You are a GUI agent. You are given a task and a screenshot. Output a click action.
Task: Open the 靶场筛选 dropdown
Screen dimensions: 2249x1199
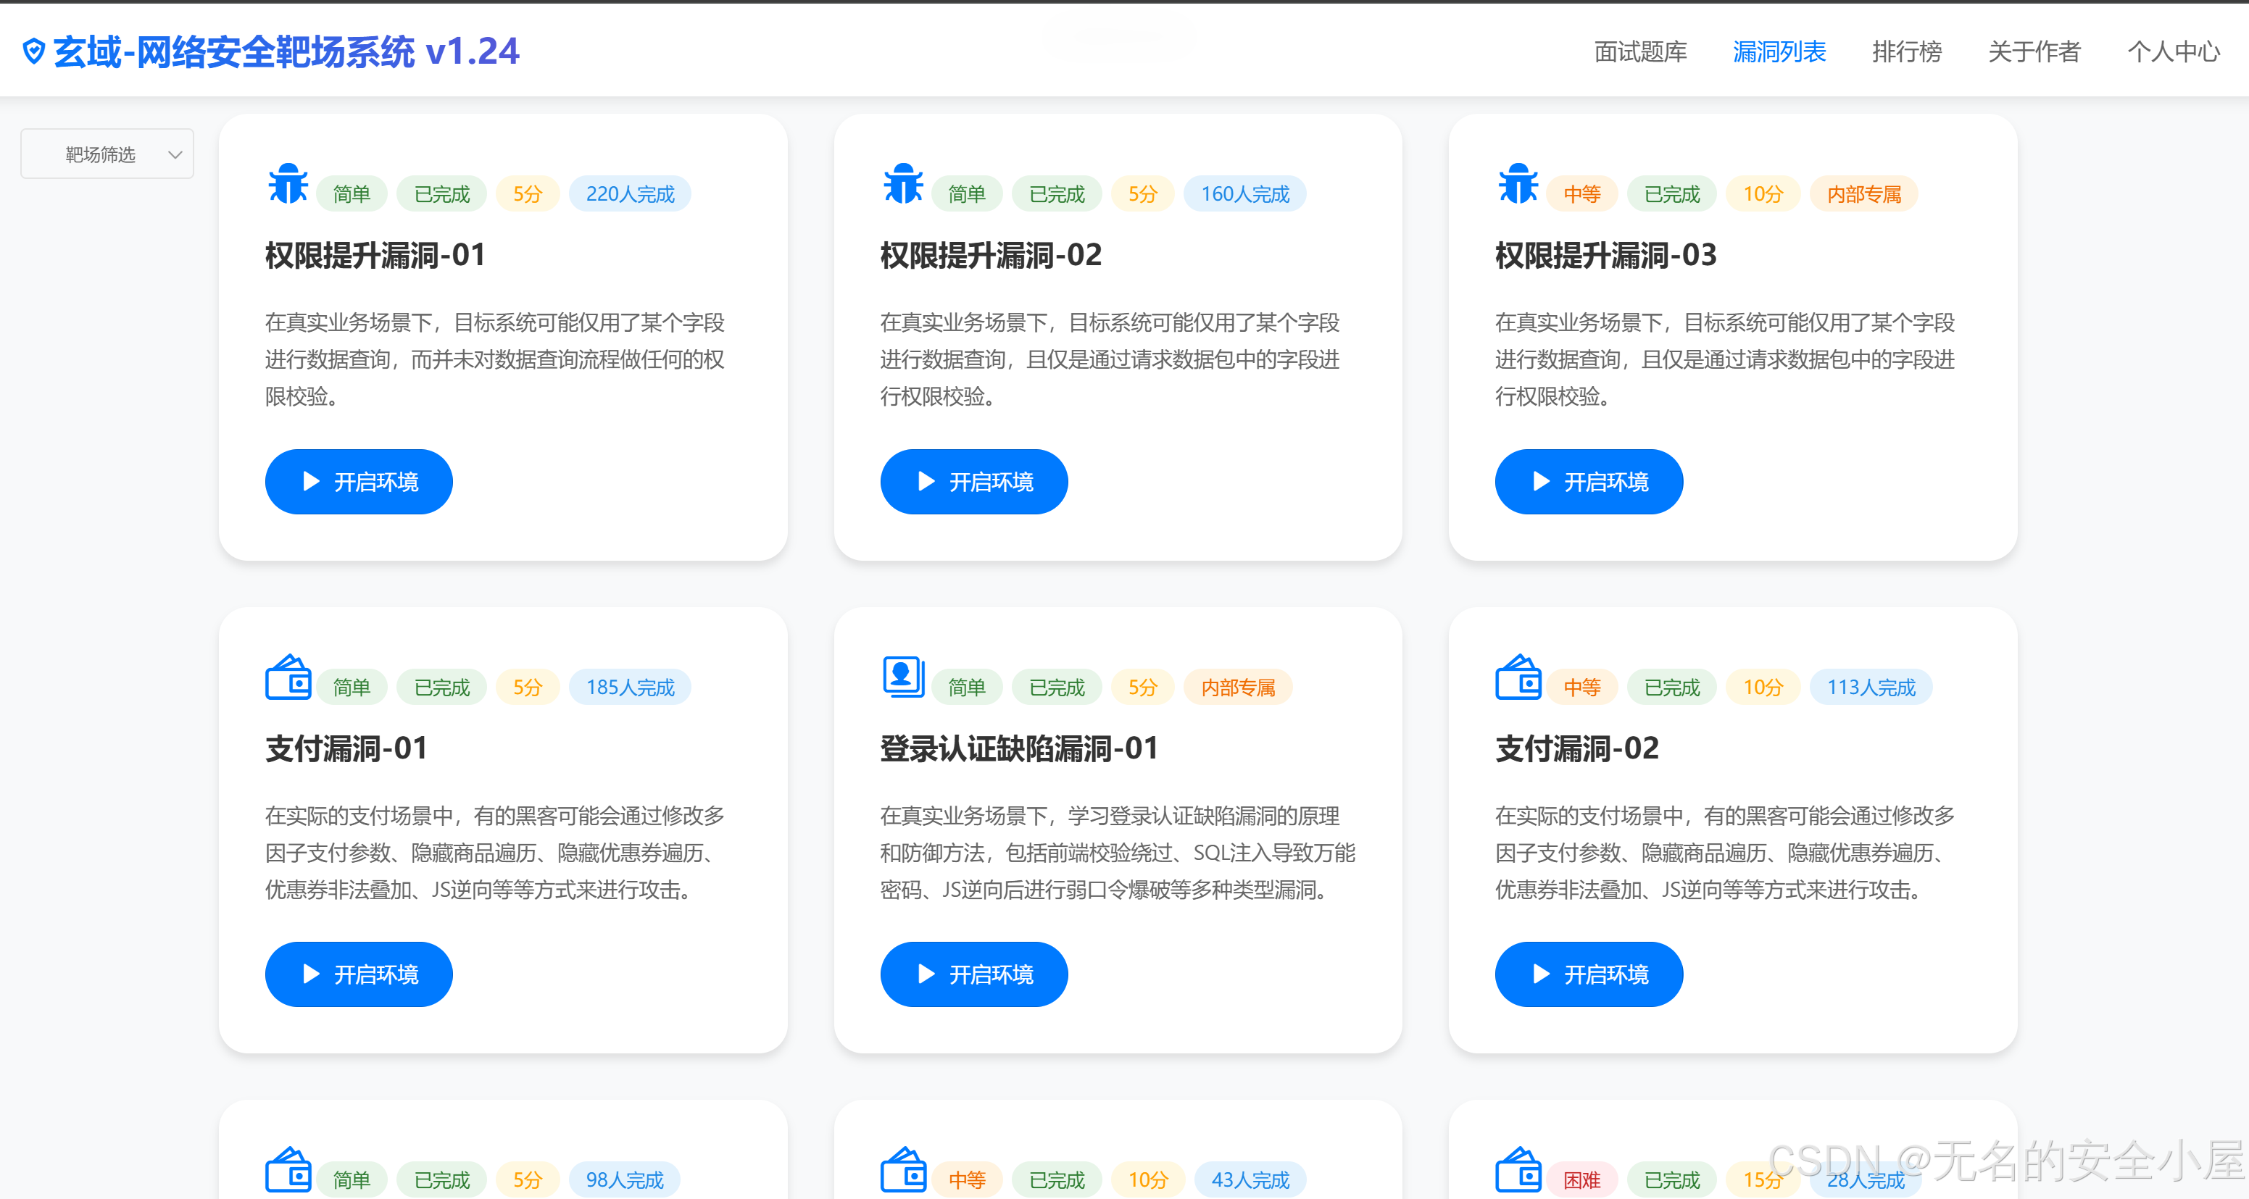(107, 154)
